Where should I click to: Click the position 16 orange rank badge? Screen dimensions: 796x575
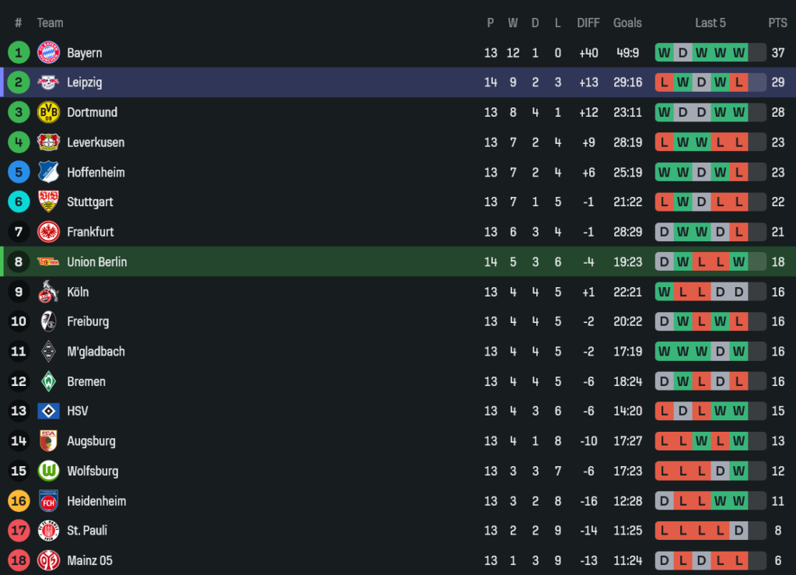[19, 501]
